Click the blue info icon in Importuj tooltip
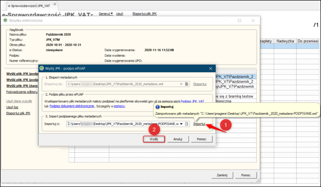Viewport: 321px width, 187px height. point(158,107)
